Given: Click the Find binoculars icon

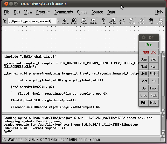Looking at the screenshot, I should pos(74,21).
